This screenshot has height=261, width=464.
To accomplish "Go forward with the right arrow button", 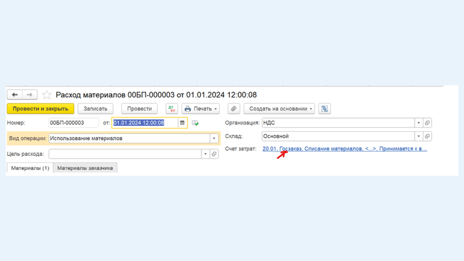I will (x=30, y=95).
